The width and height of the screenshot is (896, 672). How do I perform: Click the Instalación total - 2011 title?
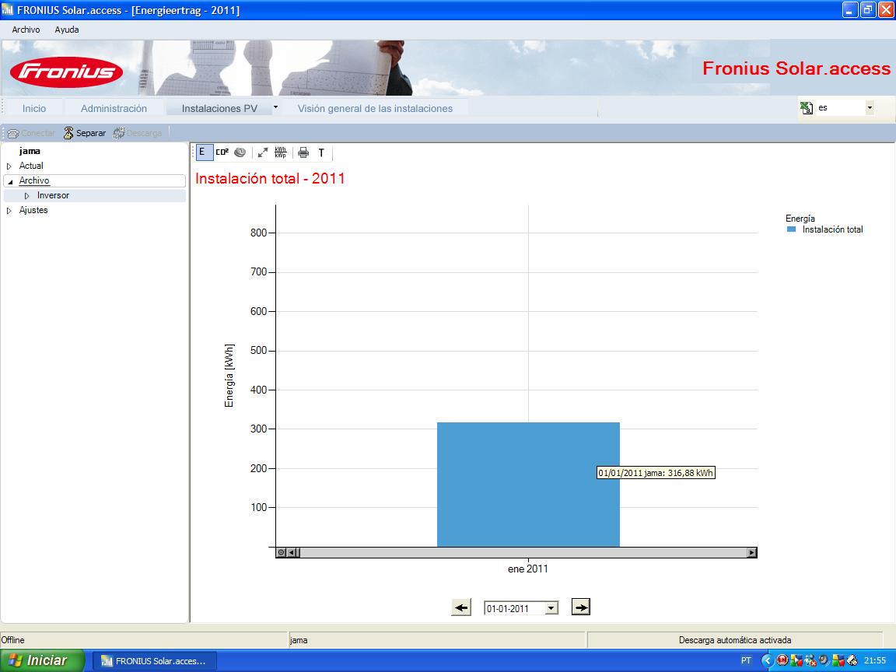[x=271, y=178]
